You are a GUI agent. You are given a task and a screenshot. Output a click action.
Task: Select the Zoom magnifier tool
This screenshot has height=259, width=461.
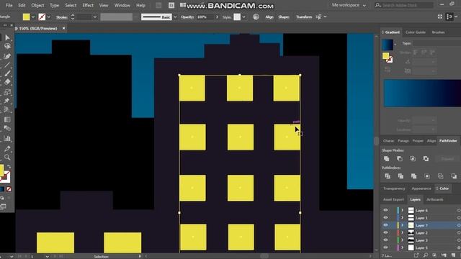coord(7,158)
